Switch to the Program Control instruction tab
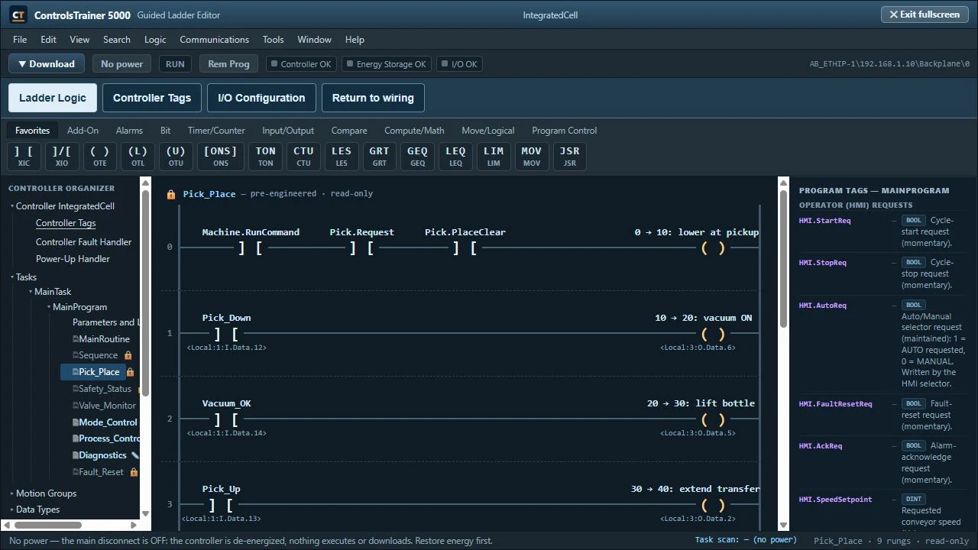 tap(564, 131)
